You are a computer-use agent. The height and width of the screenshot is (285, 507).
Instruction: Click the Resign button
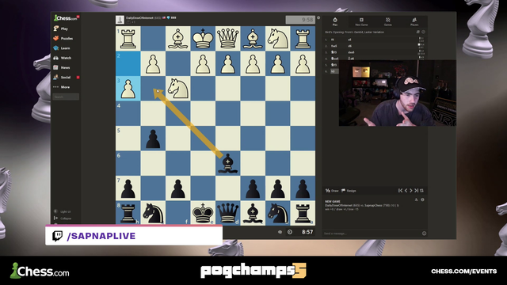349,191
